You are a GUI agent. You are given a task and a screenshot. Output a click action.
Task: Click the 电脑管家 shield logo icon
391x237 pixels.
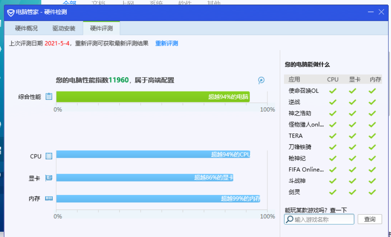(x=11, y=12)
